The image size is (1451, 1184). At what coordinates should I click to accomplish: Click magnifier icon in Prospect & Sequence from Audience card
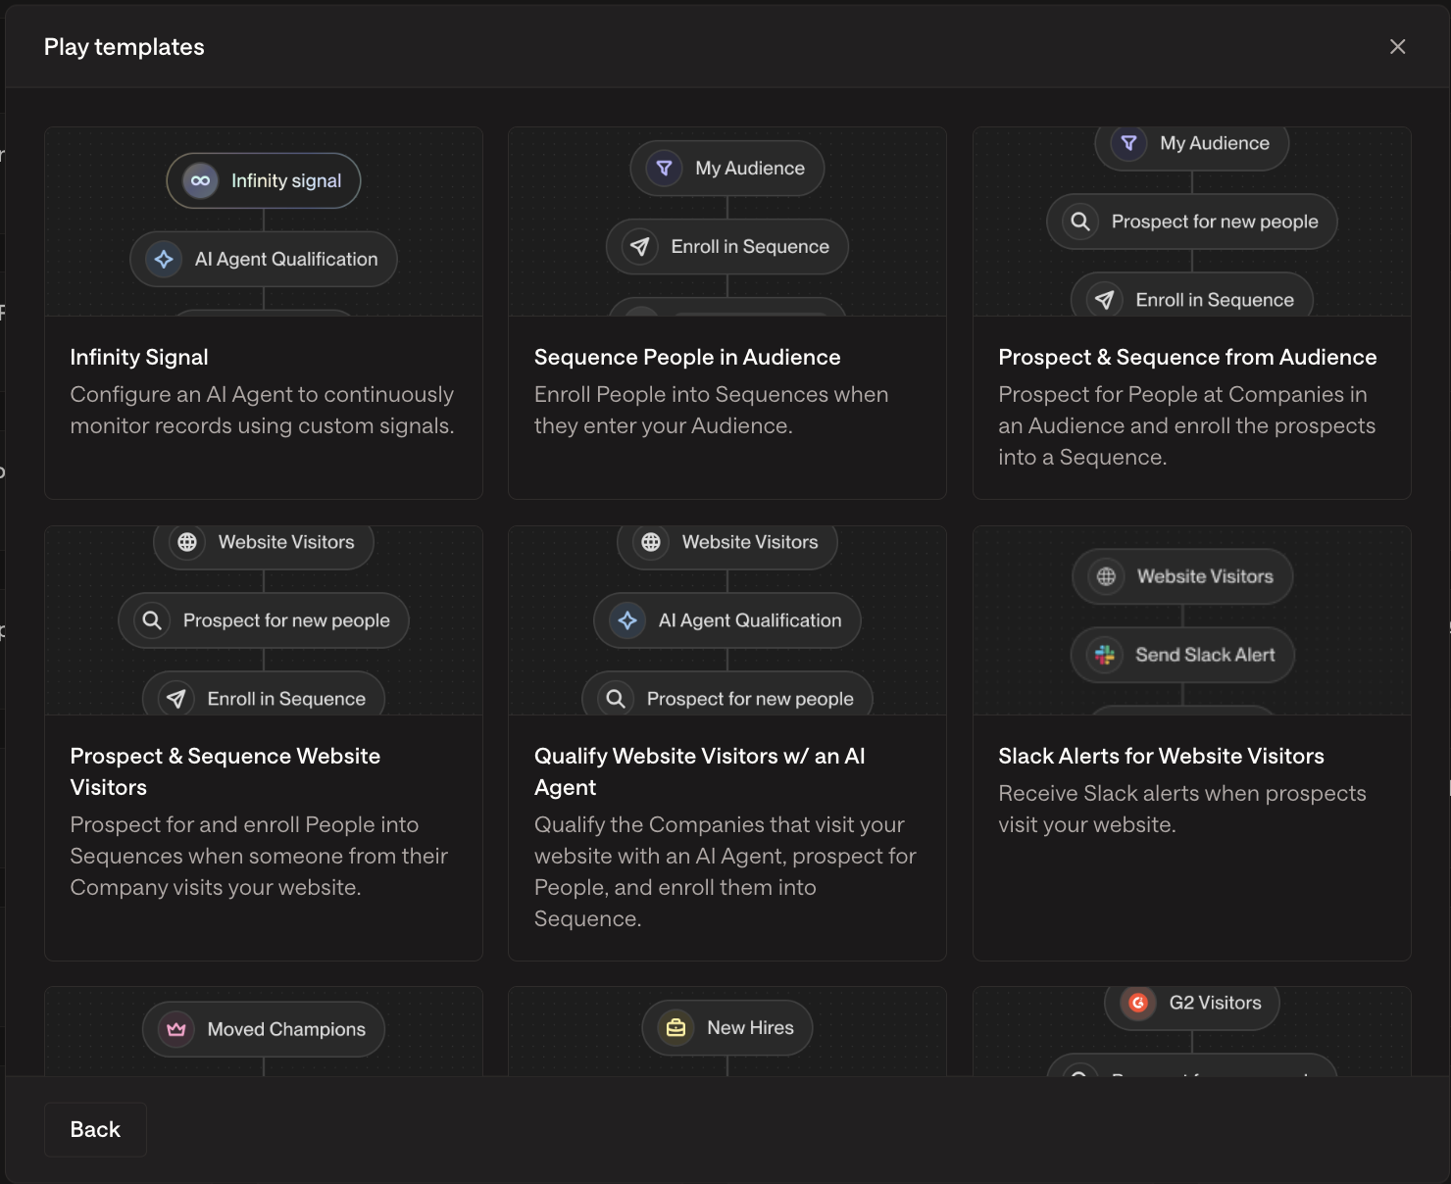[1080, 222]
